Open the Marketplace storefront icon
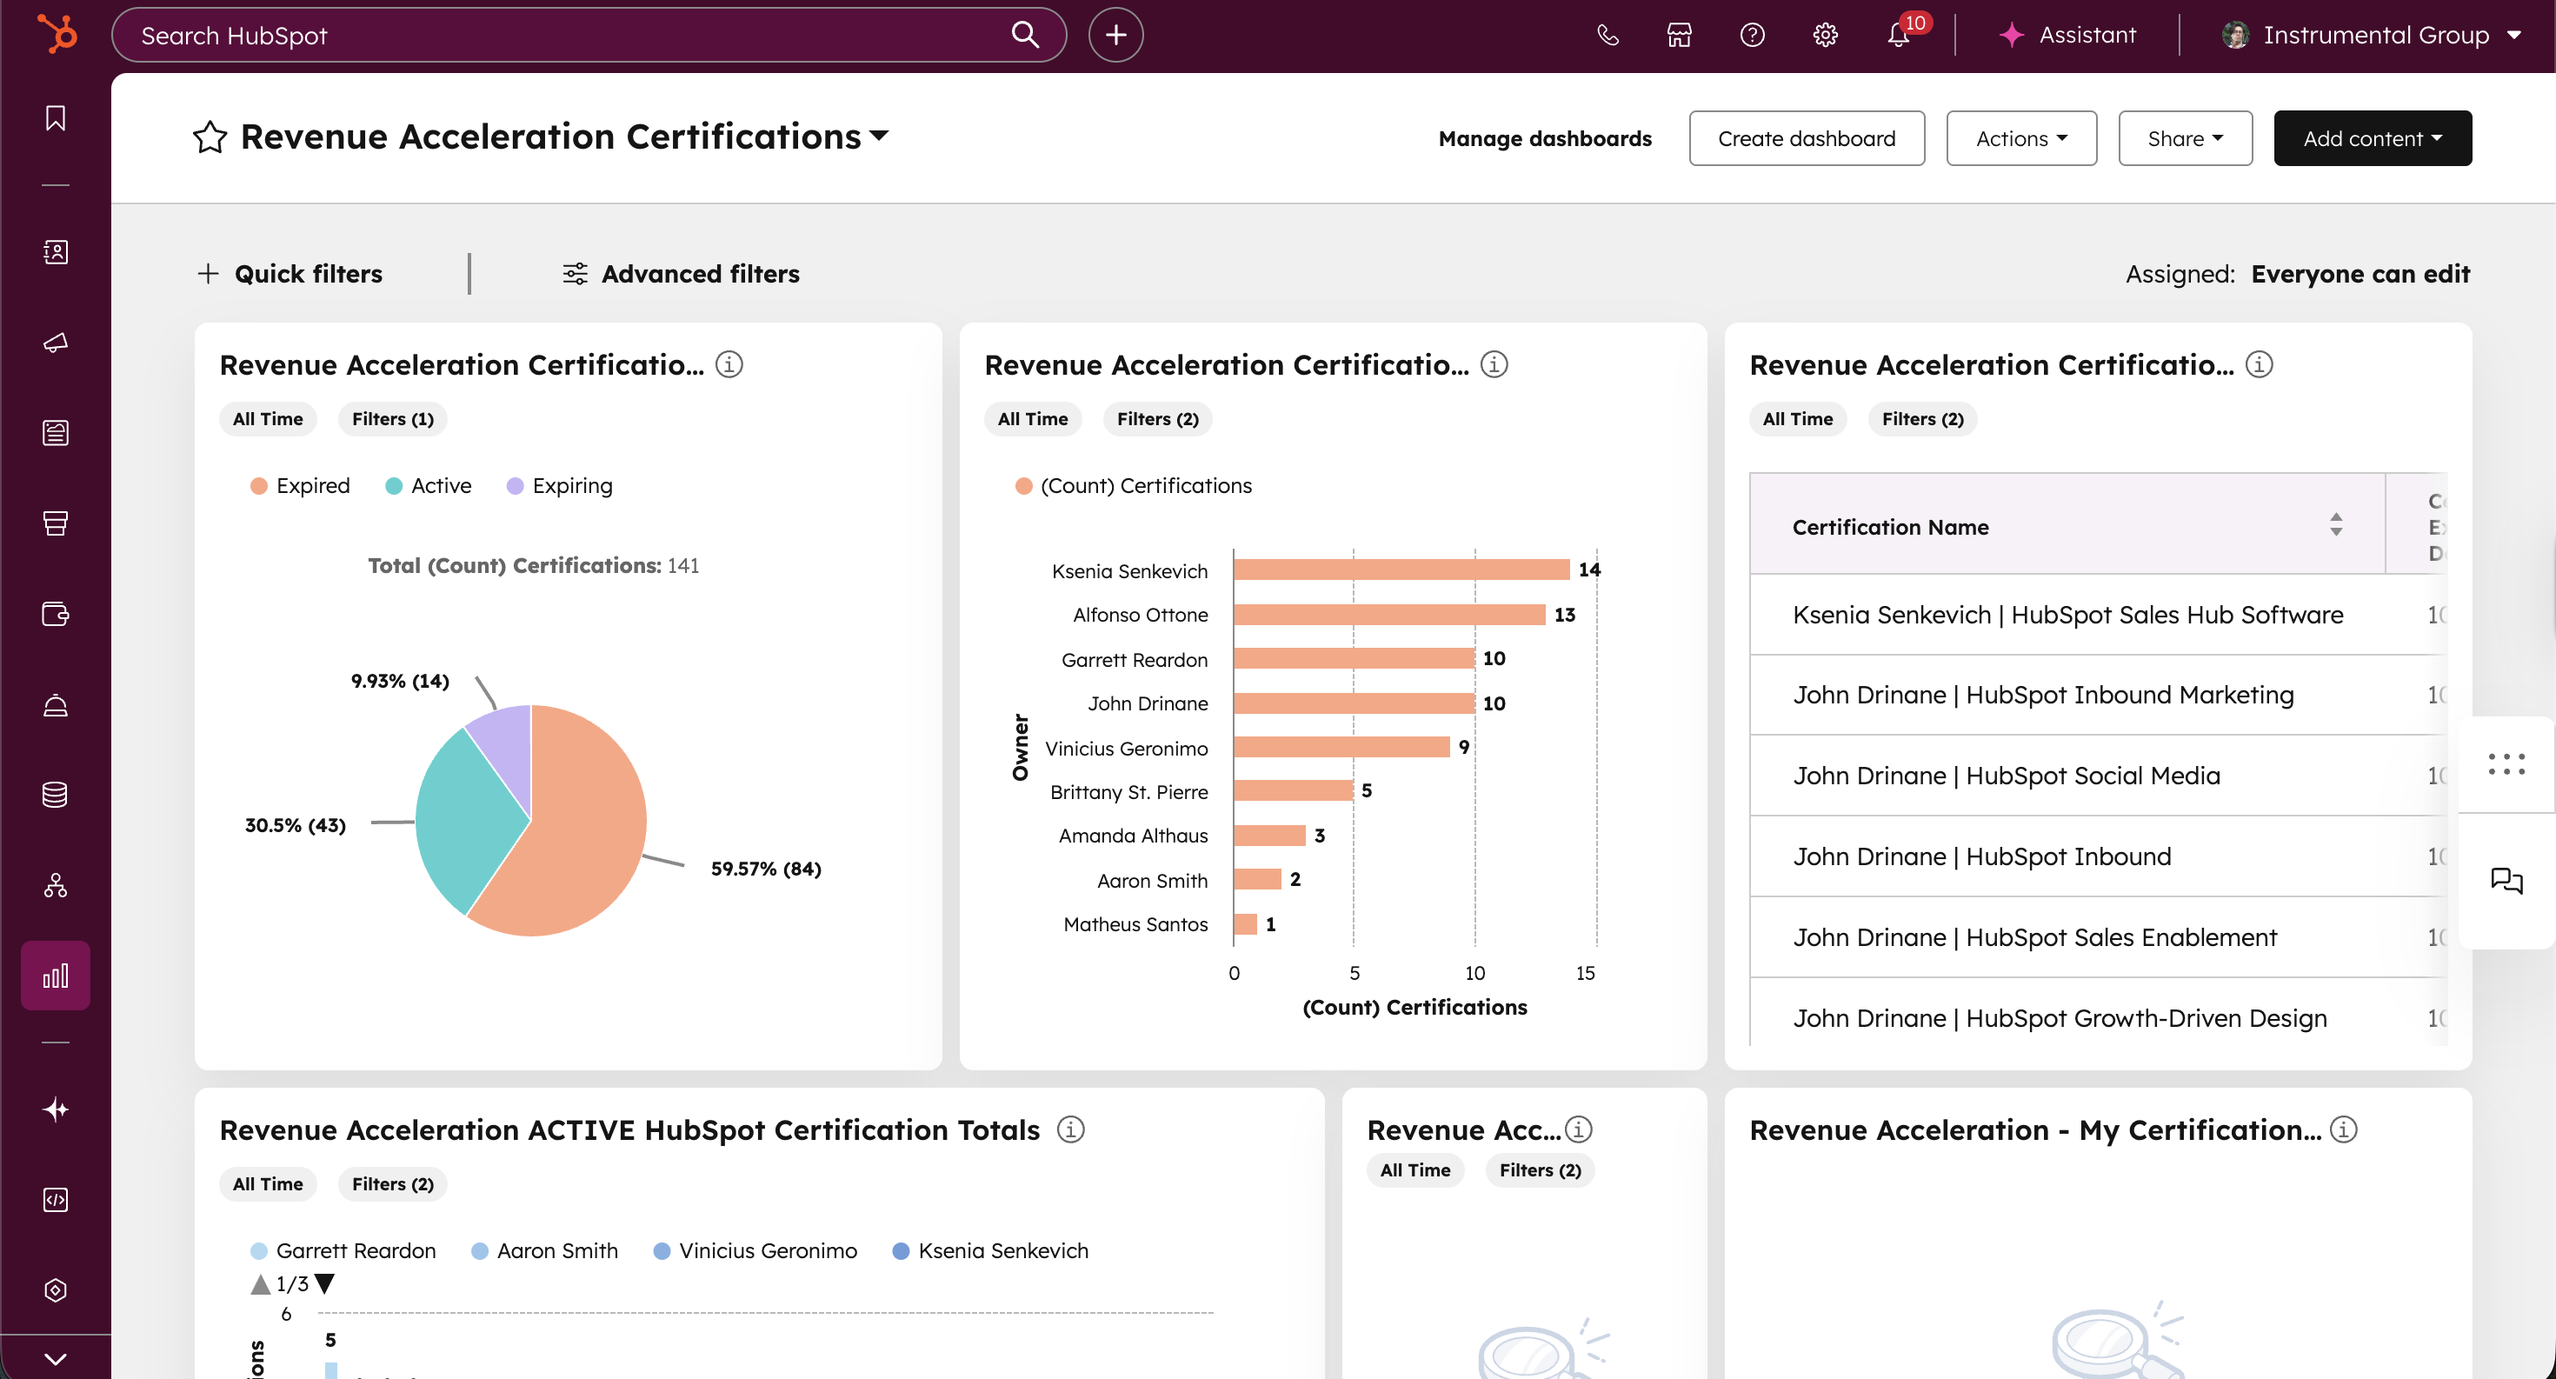This screenshot has height=1379, width=2556. [x=1679, y=36]
